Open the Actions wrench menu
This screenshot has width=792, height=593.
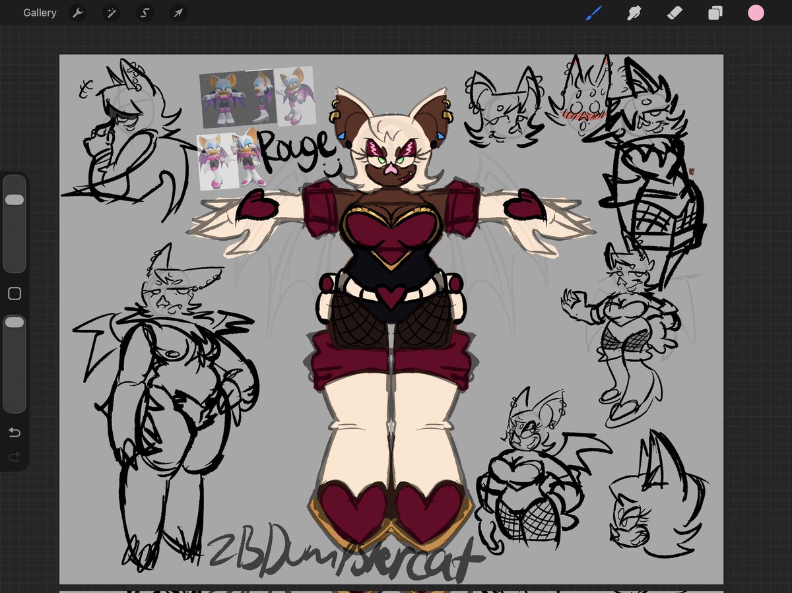pyautogui.click(x=78, y=13)
